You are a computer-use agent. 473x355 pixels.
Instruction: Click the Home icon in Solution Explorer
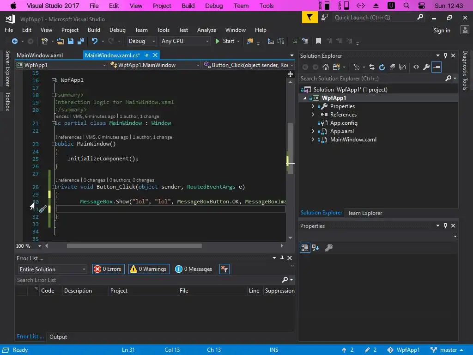326,67
